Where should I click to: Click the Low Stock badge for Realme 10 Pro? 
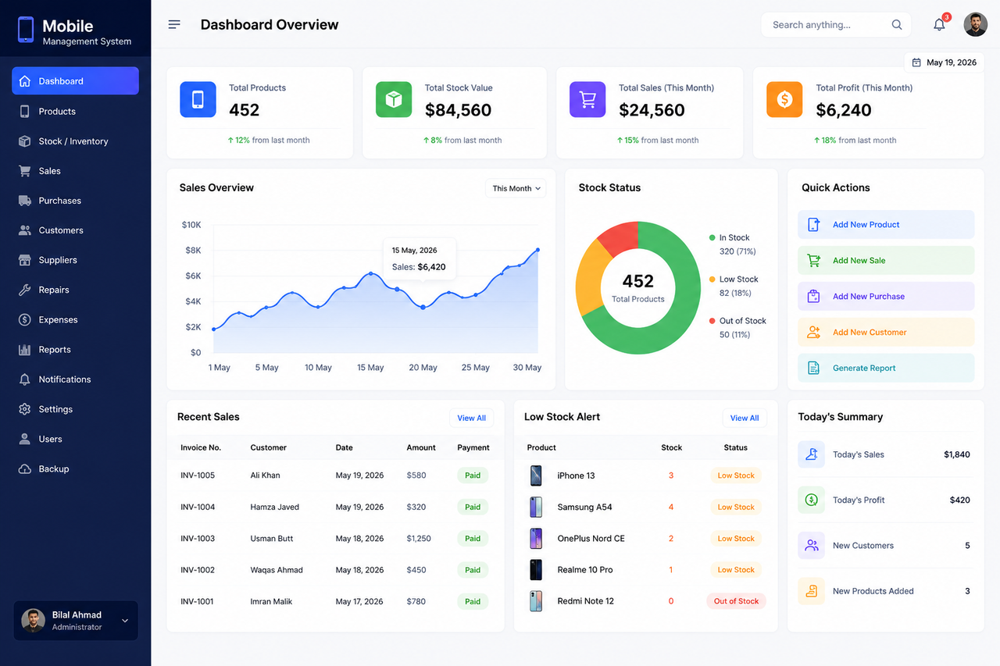pos(736,570)
